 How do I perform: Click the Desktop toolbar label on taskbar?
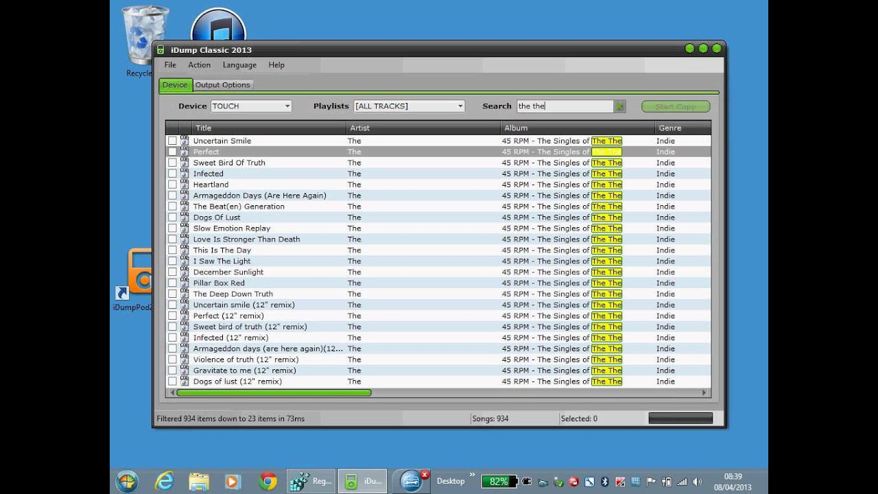(451, 481)
